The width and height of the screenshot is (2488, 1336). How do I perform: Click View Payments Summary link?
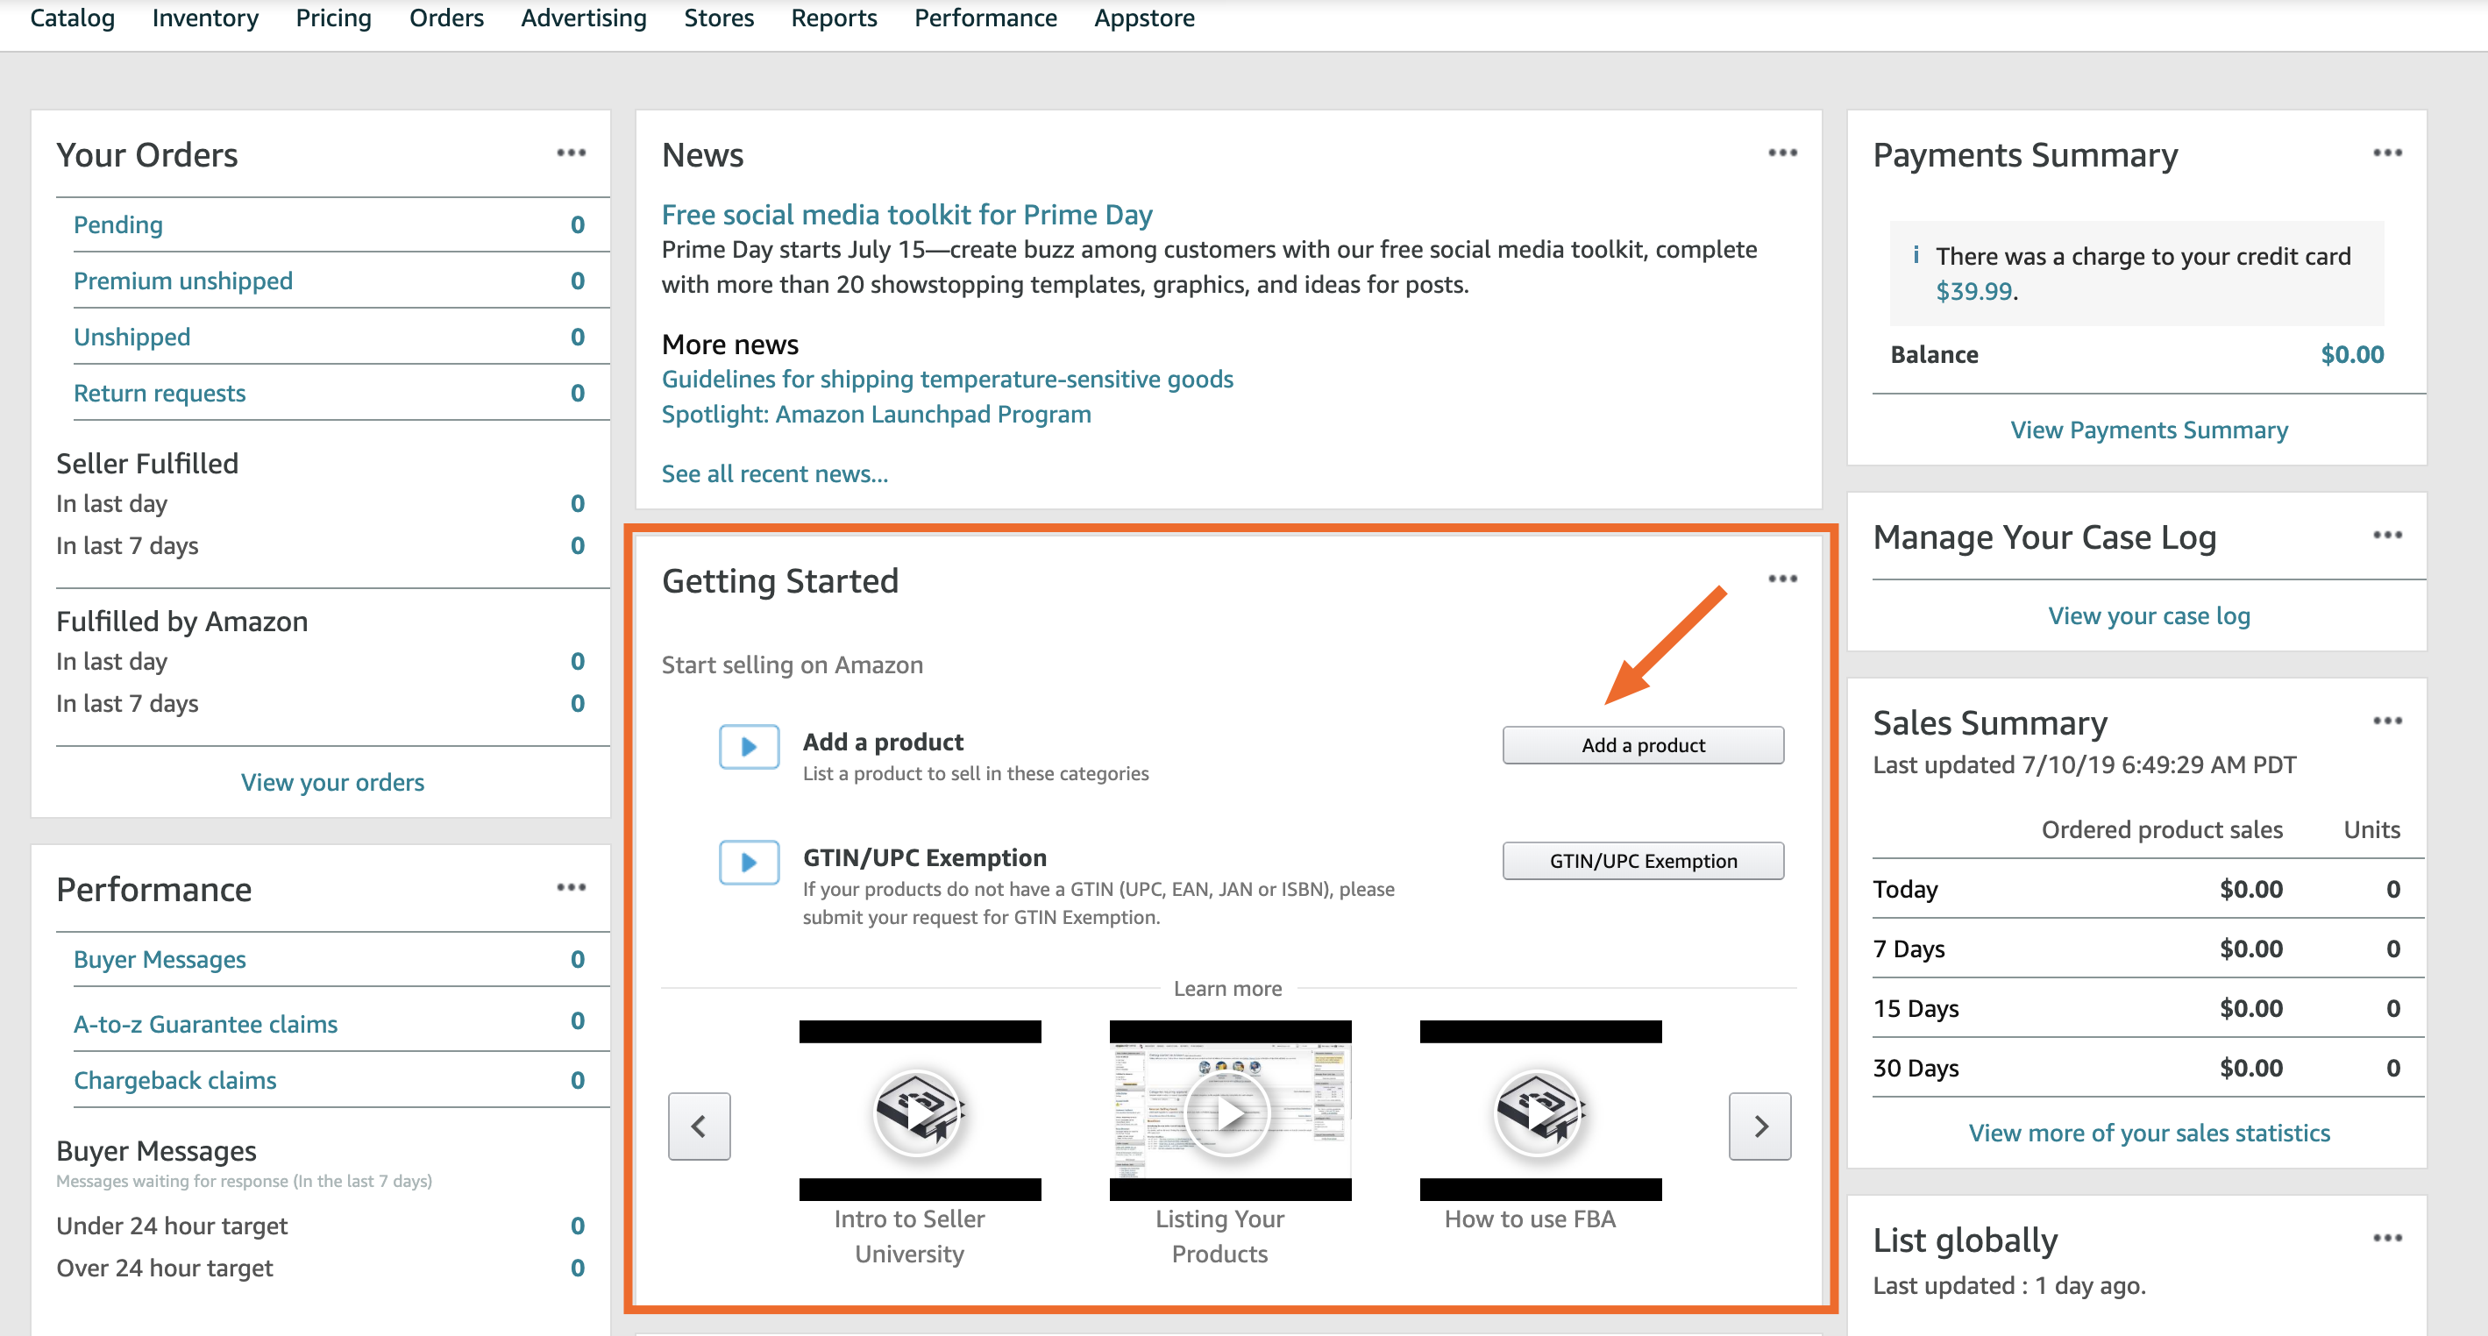2148,430
